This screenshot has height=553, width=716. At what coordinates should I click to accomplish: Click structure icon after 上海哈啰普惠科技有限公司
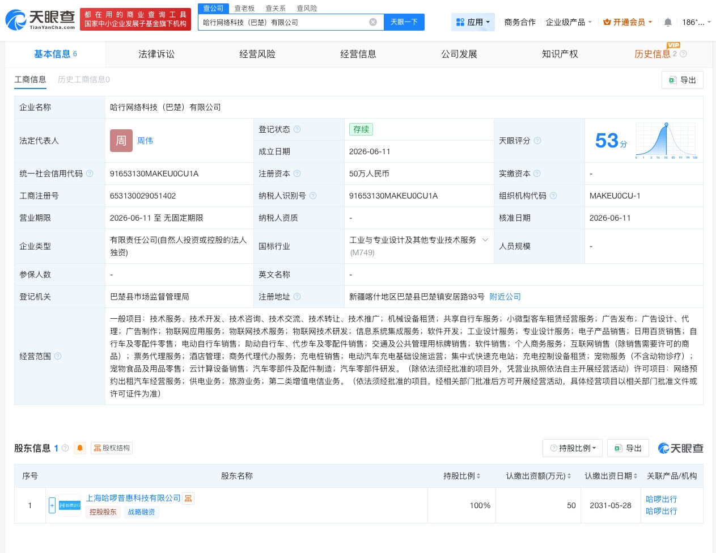click(x=188, y=499)
